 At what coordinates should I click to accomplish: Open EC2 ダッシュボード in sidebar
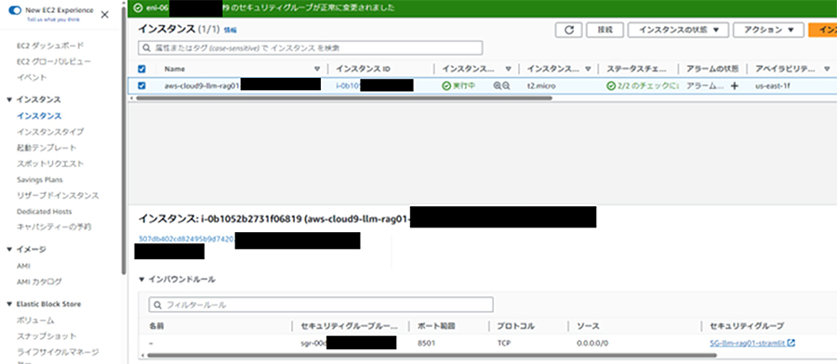50,45
